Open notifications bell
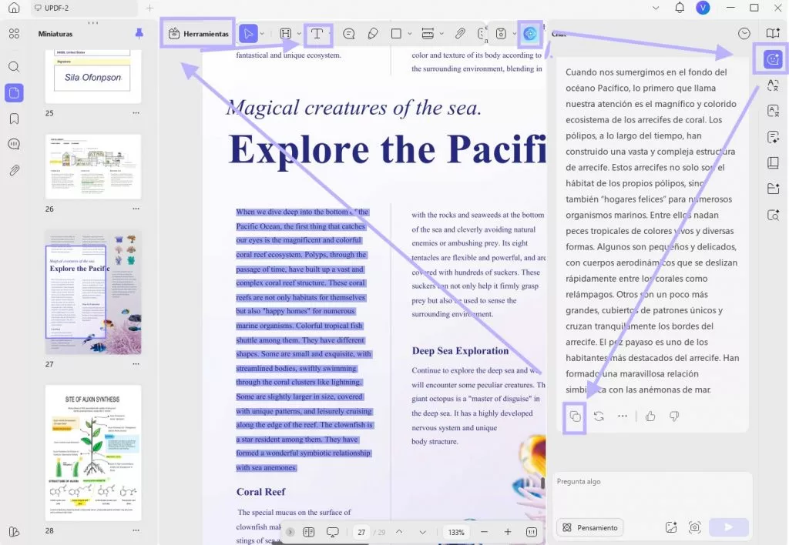This screenshot has width=789, height=545. [680, 8]
